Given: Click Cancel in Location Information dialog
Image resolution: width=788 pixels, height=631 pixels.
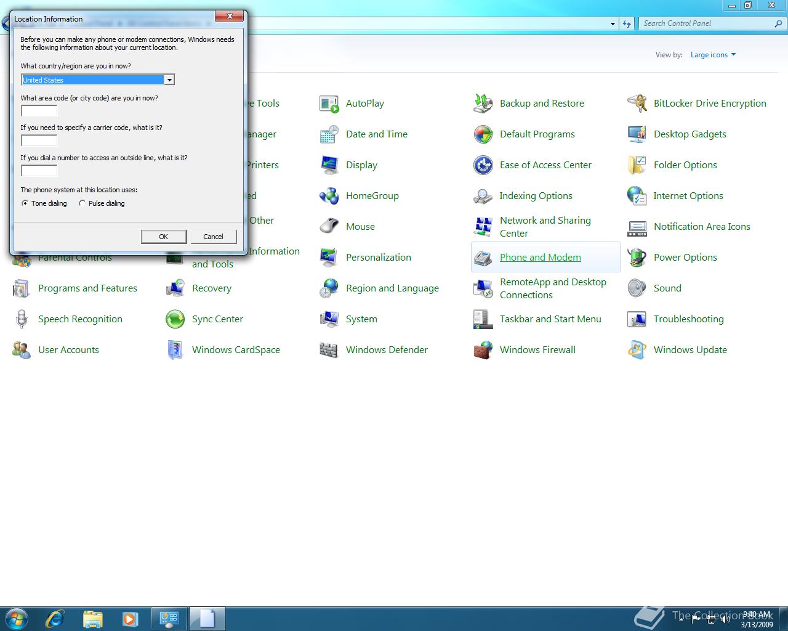Looking at the screenshot, I should (213, 237).
